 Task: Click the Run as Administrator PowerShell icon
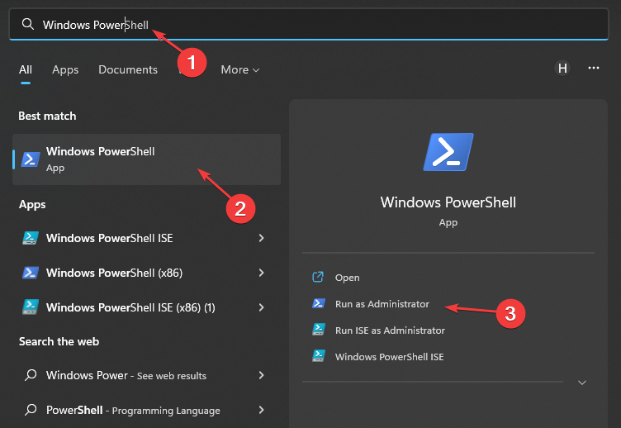[319, 303]
